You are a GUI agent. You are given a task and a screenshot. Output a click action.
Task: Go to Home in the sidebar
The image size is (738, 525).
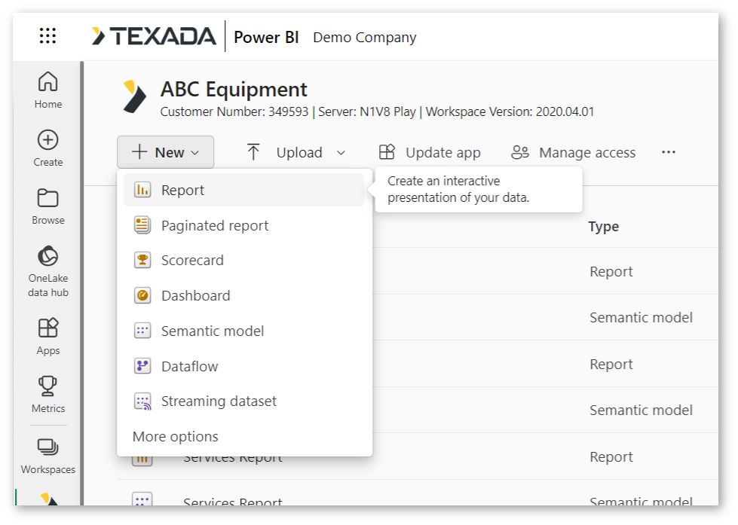48,90
